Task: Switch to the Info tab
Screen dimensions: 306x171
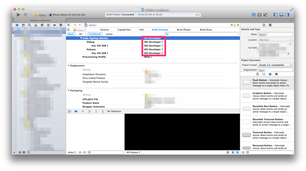Action: click(x=142, y=30)
